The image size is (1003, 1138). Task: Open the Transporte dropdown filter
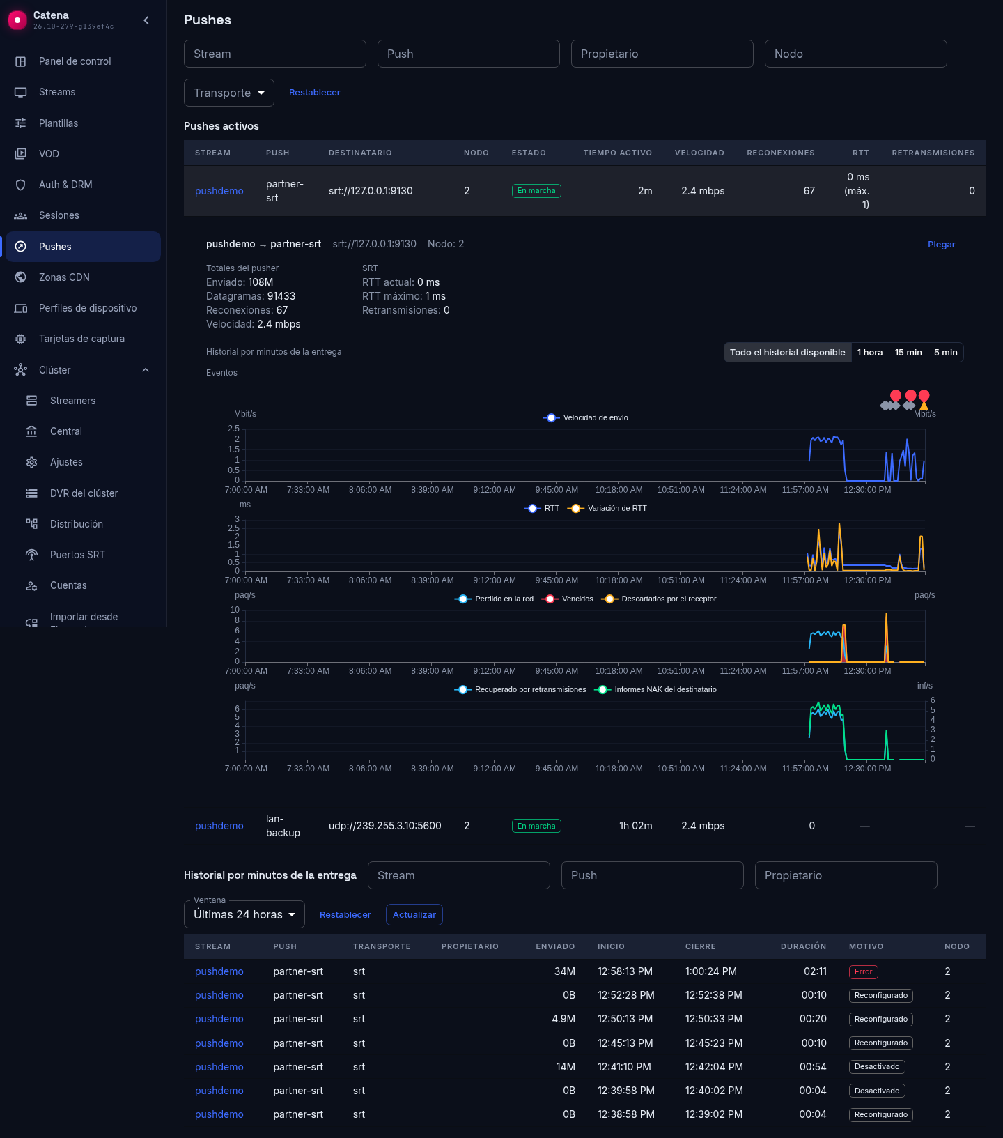point(229,93)
